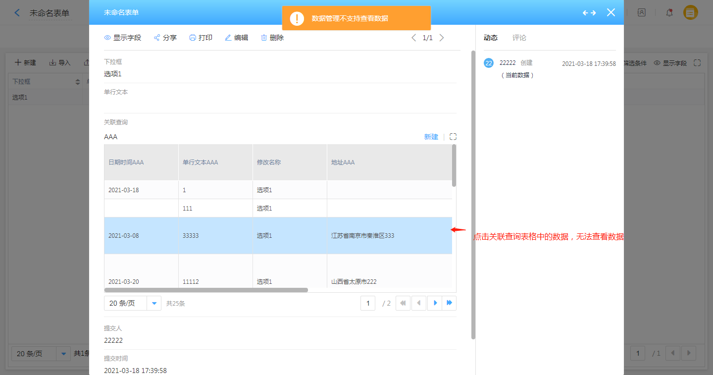Click the page number input box
Screen dimensions: 713x375
coord(368,303)
